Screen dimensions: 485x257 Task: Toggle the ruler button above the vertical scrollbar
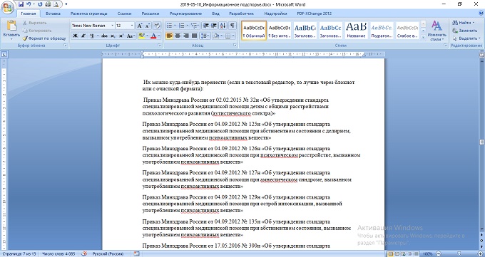click(481, 54)
